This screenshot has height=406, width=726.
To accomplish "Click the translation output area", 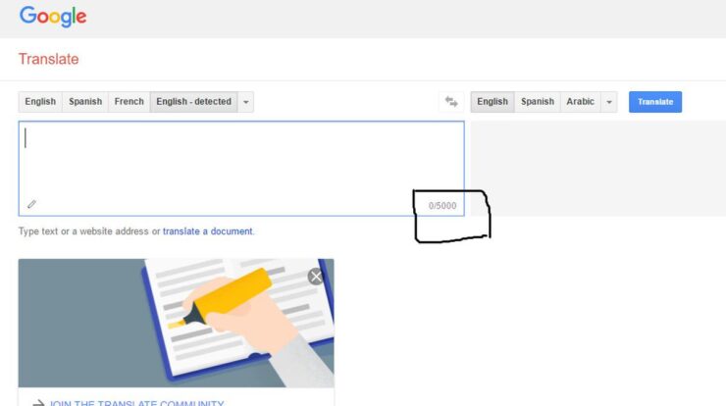I will pos(598,169).
